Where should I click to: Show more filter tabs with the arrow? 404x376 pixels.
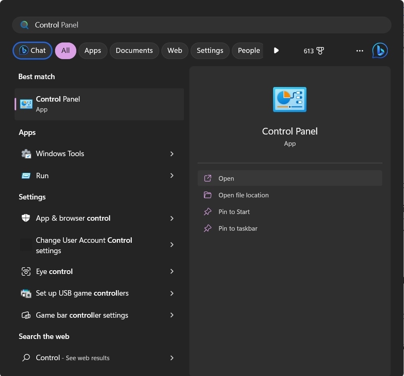(x=276, y=50)
